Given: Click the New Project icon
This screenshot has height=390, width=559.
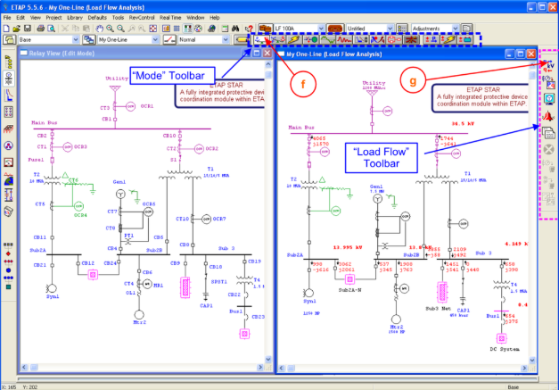Looking at the screenshot, I should [x=6, y=29].
